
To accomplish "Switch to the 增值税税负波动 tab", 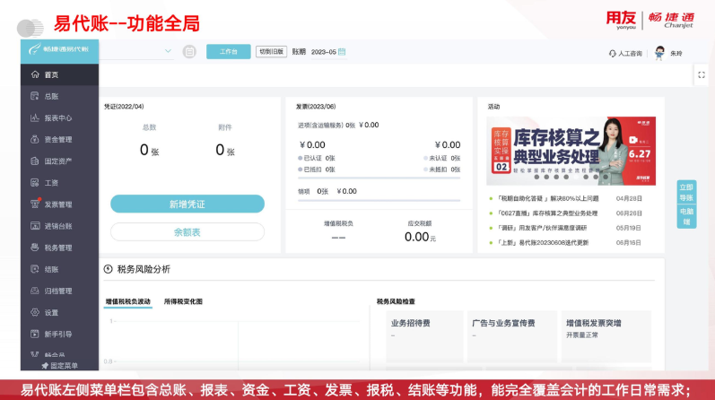I will pos(128,301).
